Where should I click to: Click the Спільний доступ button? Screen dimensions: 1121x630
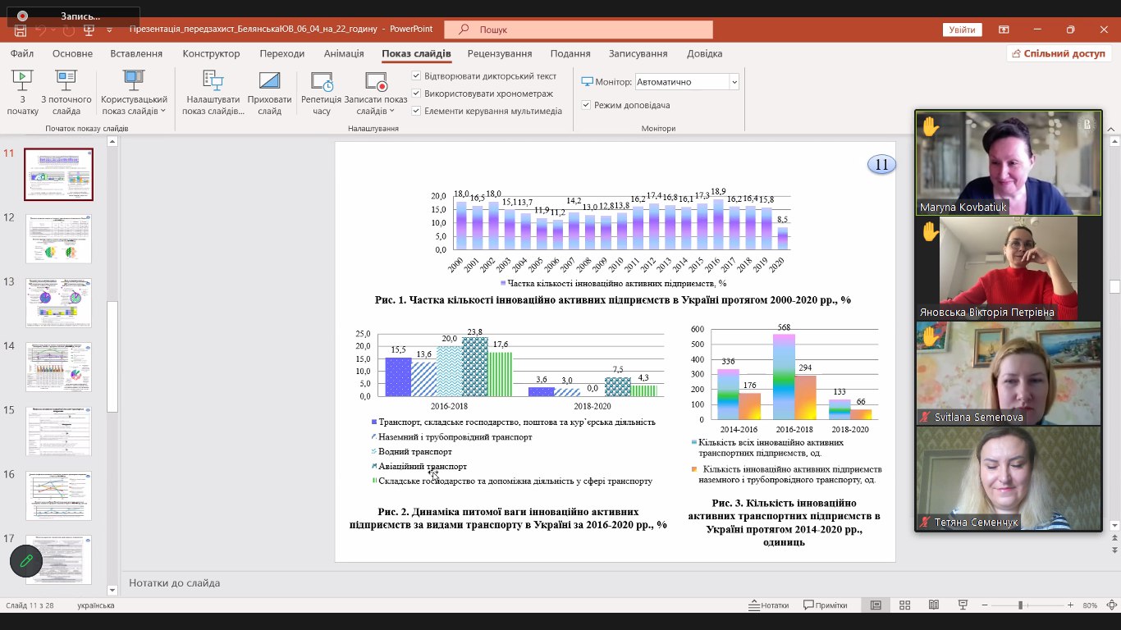point(1059,53)
